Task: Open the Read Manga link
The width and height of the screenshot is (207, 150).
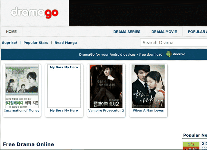Action: [66, 43]
